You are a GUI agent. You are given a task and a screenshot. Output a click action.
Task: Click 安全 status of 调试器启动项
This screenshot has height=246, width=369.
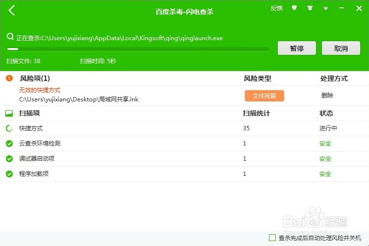325,159
